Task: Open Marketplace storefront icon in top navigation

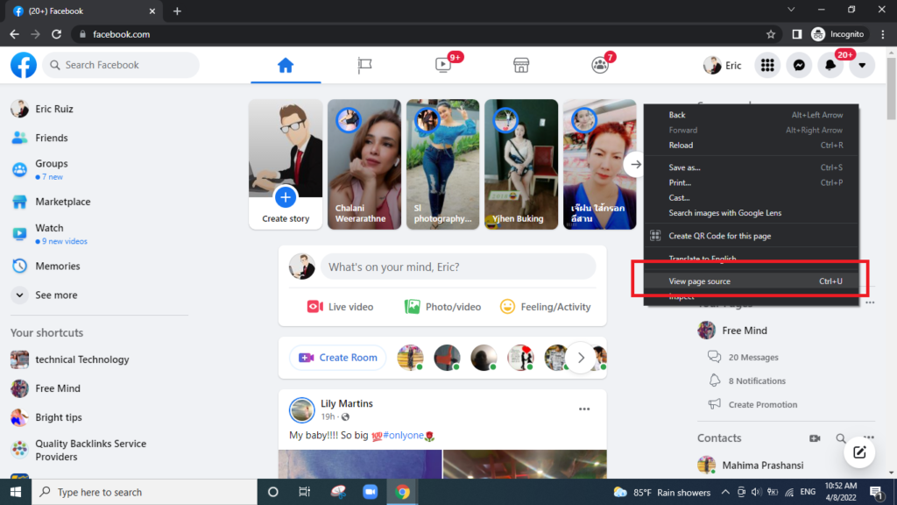Action: [x=521, y=65]
